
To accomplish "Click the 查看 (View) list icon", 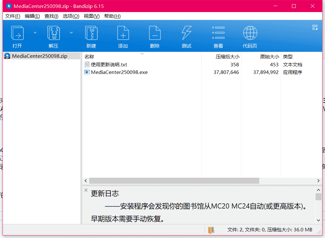I will pos(218,33).
